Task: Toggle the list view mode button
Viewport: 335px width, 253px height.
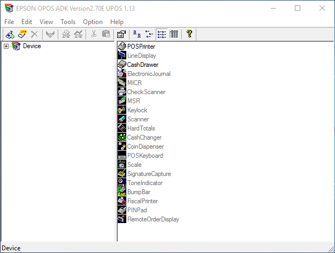Action: click(162, 34)
